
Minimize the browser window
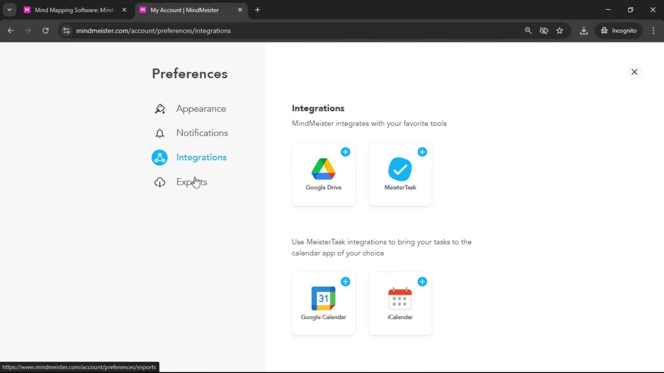click(608, 10)
